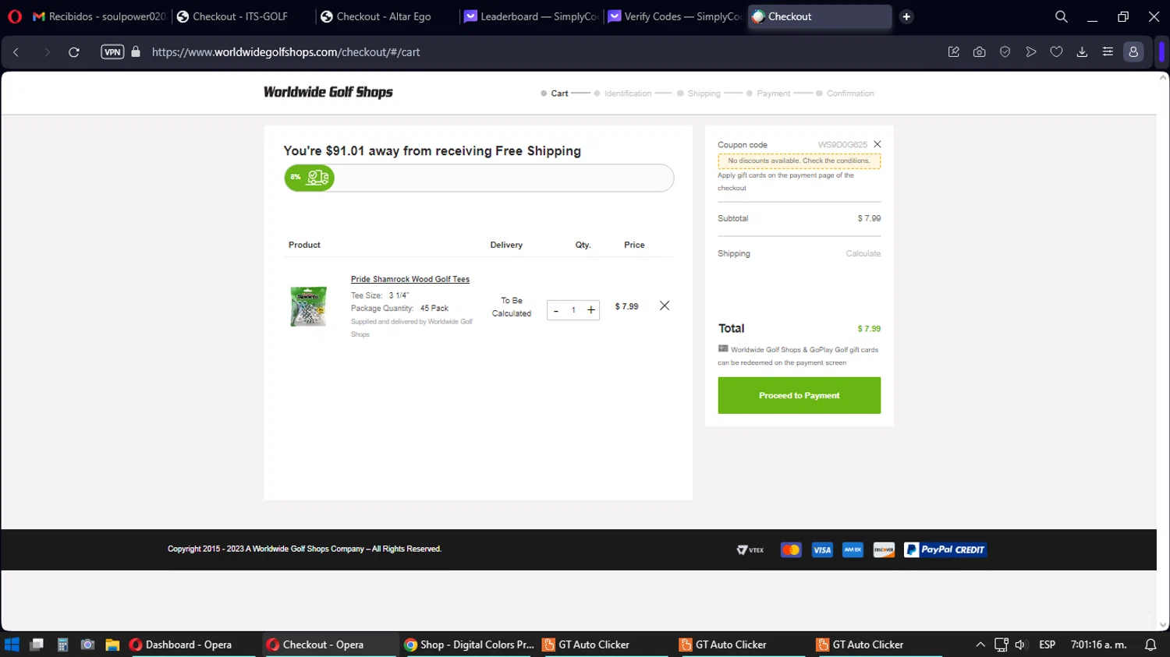Click the To Be Calculated delivery text
1170x657 pixels.
tap(512, 307)
